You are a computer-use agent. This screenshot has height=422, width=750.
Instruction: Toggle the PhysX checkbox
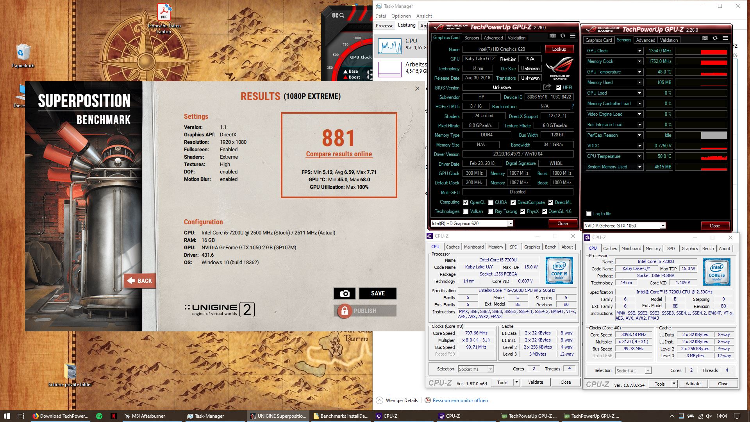point(522,211)
